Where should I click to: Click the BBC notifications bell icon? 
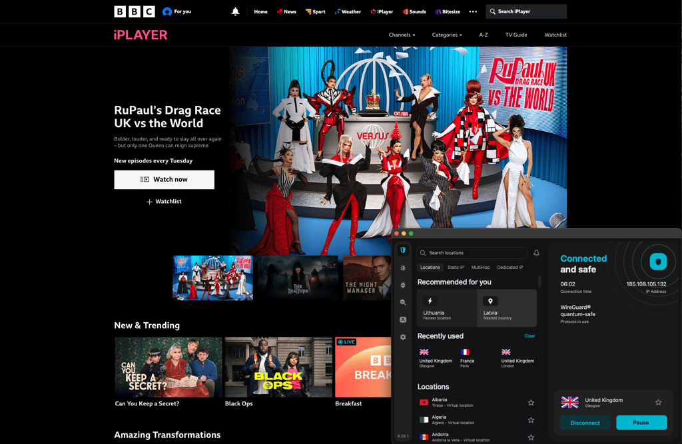pyautogui.click(x=235, y=11)
